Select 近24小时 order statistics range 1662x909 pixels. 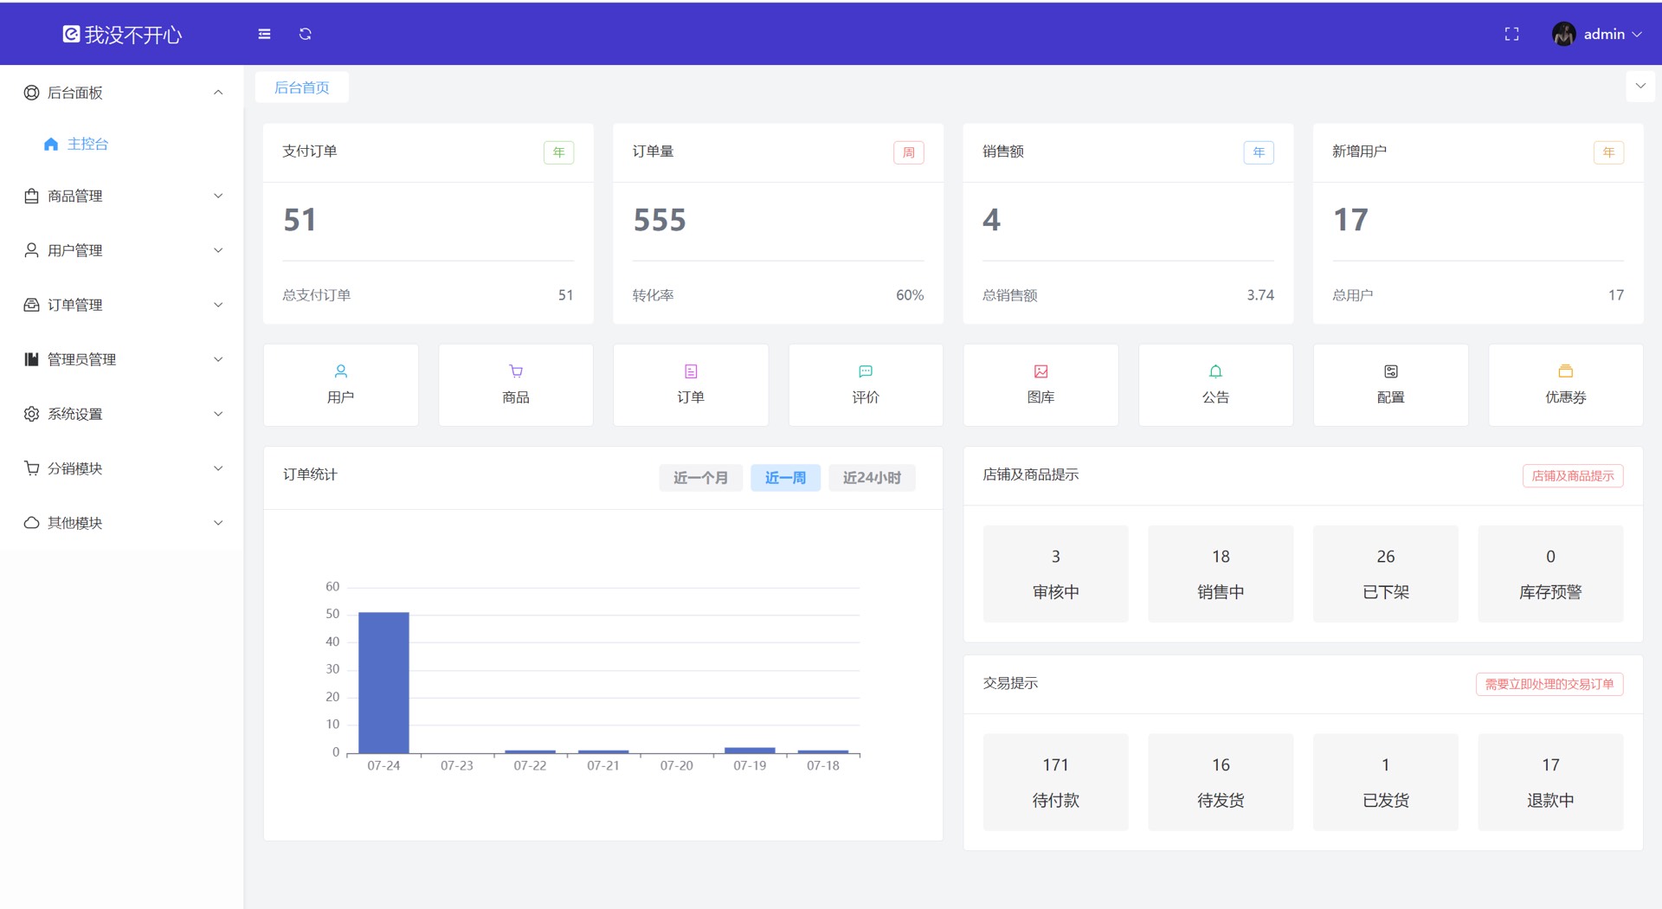pyautogui.click(x=873, y=478)
